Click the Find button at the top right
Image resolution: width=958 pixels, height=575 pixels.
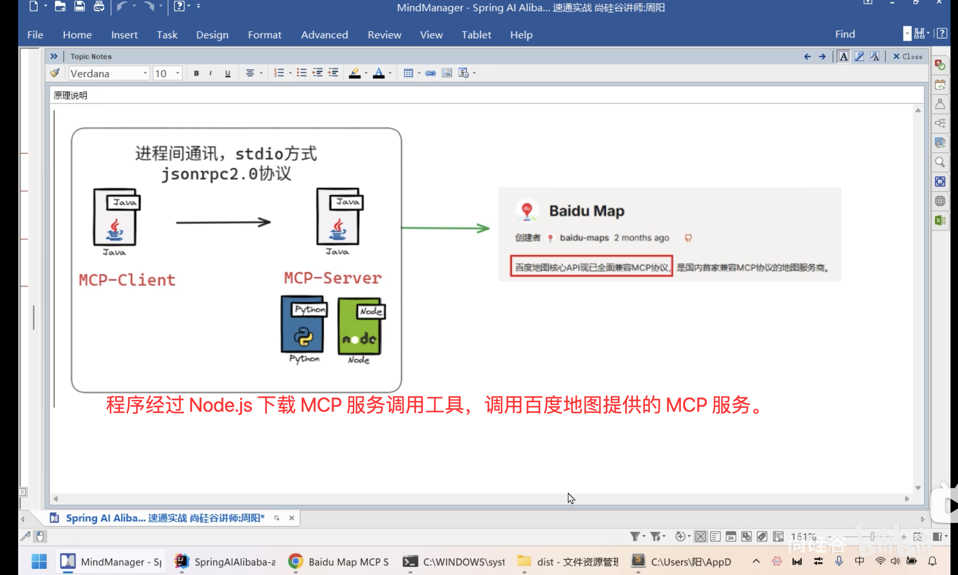click(x=845, y=34)
